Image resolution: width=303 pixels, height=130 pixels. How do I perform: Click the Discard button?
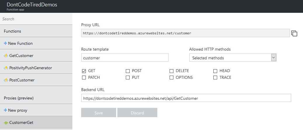(x=137, y=113)
